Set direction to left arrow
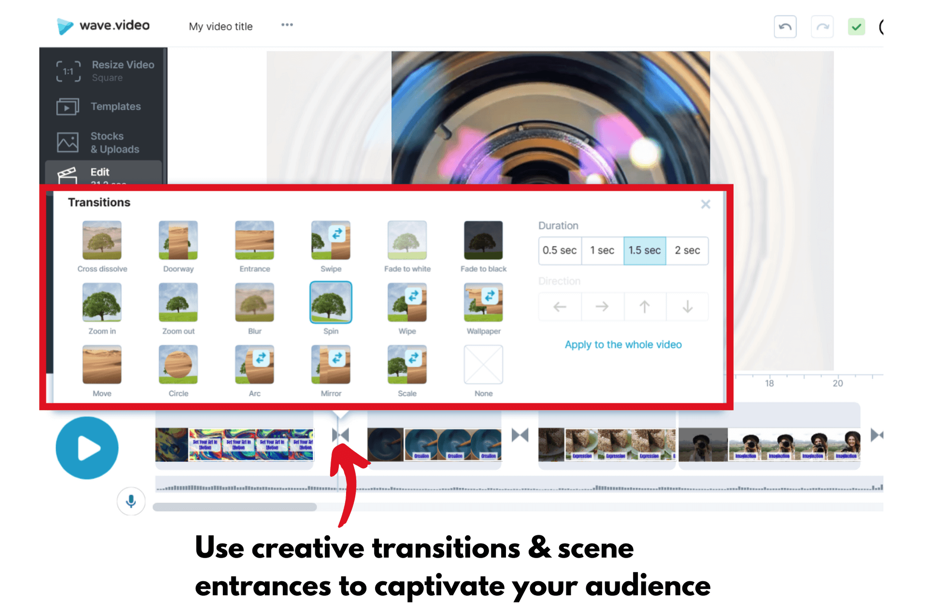This screenshot has width=925, height=605. (559, 306)
